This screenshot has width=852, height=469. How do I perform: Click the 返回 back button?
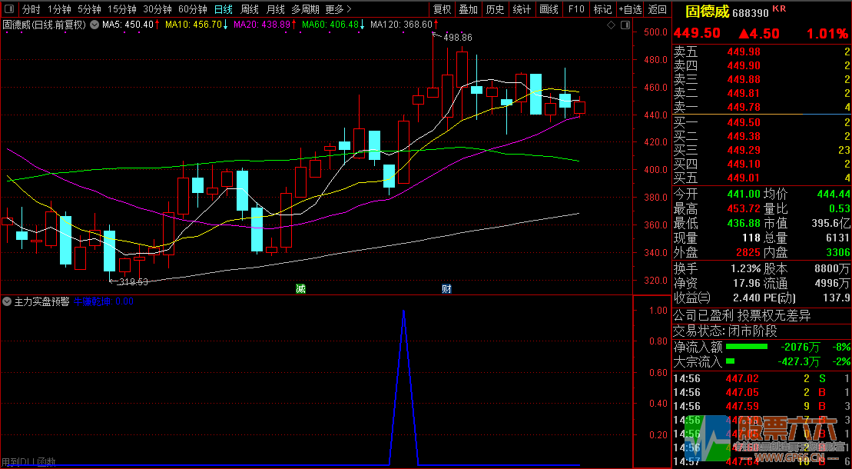point(658,9)
